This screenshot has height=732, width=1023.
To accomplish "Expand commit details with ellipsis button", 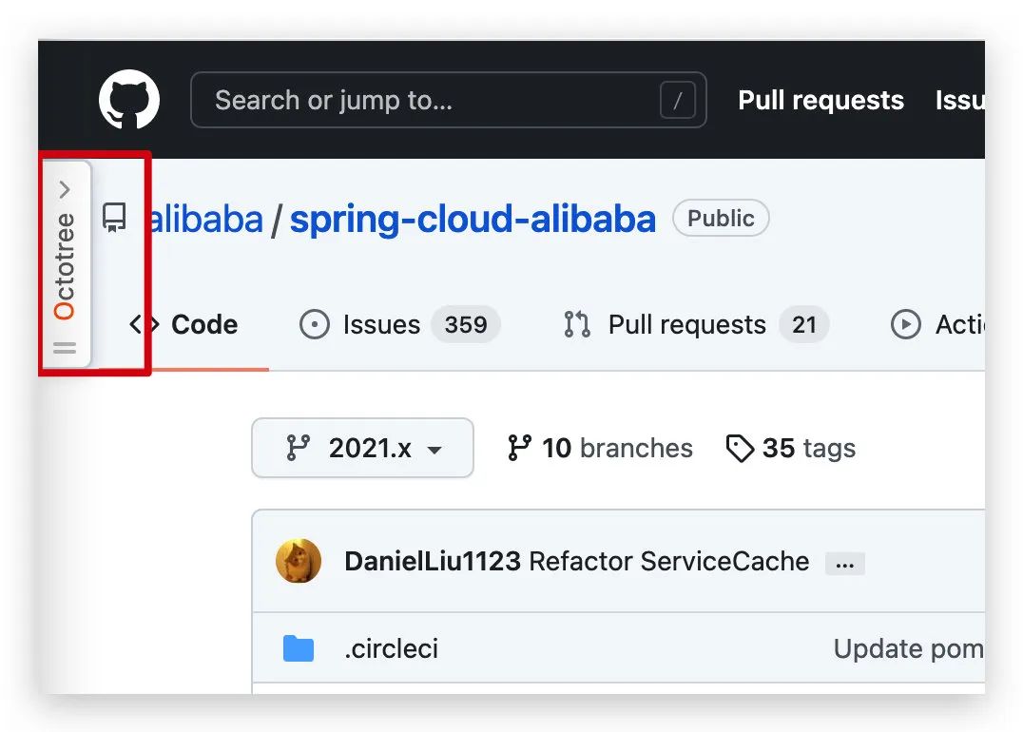I will (x=844, y=564).
